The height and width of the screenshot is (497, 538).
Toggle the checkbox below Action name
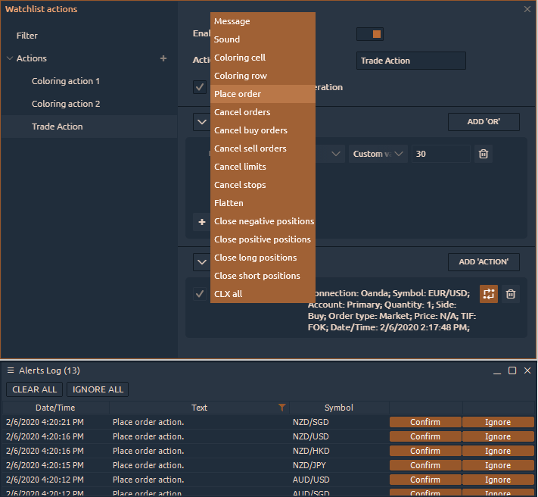200,87
